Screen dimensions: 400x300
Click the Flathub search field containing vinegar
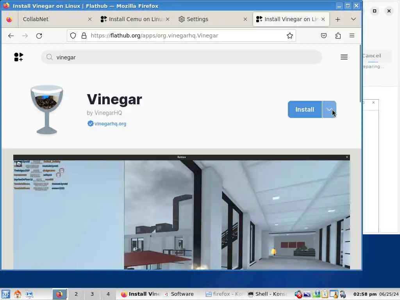tap(182, 57)
